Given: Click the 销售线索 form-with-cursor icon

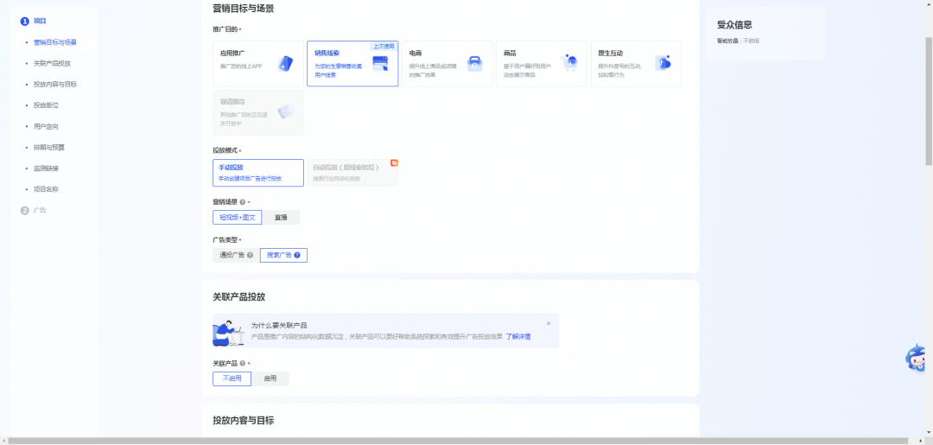Looking at the screenshot, I should tap(380, 64).
